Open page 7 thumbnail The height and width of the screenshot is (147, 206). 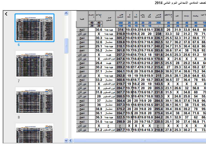(x=35, y=64)
